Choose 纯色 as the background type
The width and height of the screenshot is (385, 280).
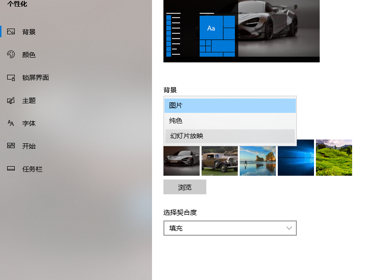[230, 120]
